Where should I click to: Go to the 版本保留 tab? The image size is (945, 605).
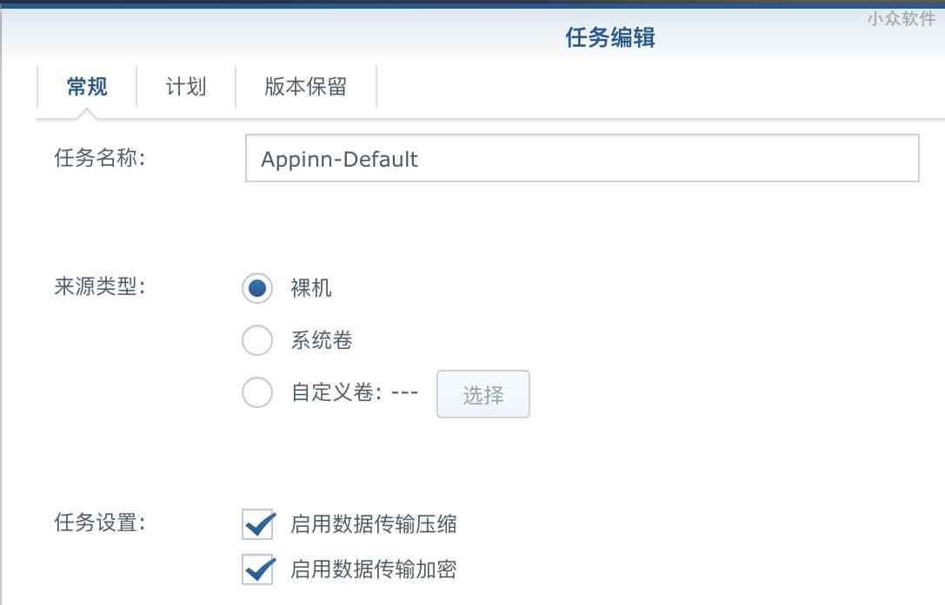305,87
